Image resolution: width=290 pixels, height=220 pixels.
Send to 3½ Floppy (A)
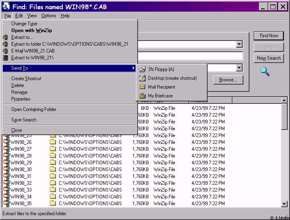[x=171, y=69]
